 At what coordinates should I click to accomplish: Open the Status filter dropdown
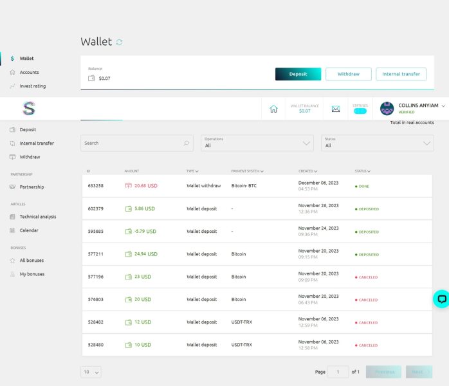pos(378,143)
